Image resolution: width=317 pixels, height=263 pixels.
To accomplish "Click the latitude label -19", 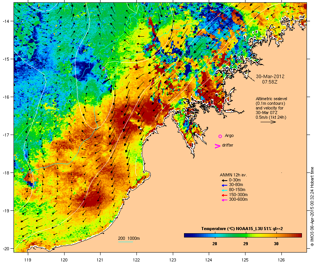I will 5,211.
